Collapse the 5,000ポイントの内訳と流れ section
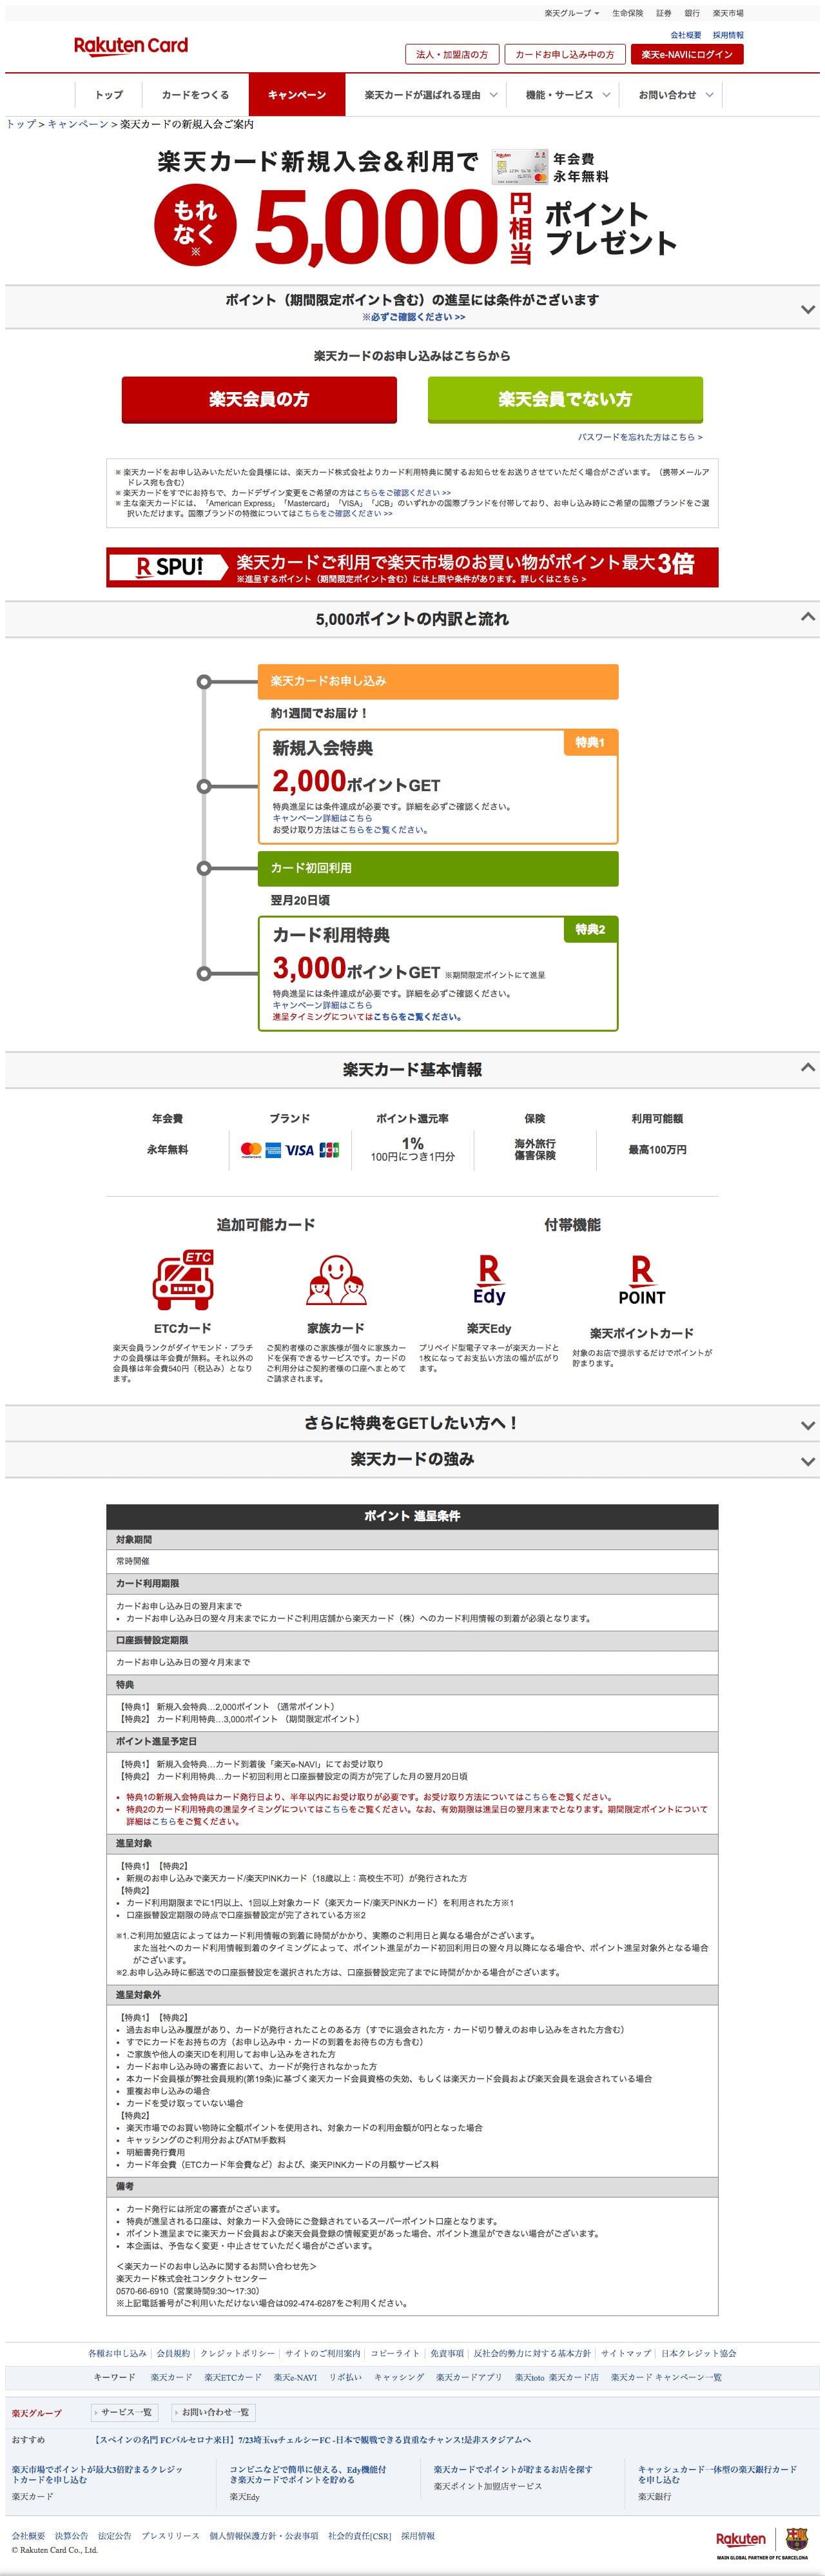Screen dimensions: 825x2576 point(808,617)
